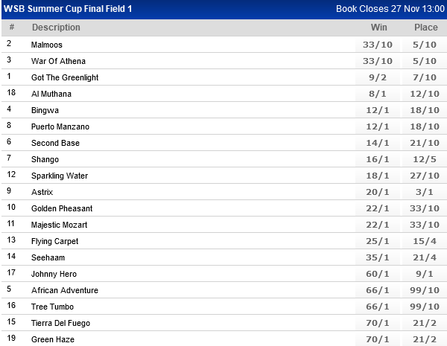This screenshot has width=447, height=346.
Task: Click the Description column header
Action: (x=56, y=28)
